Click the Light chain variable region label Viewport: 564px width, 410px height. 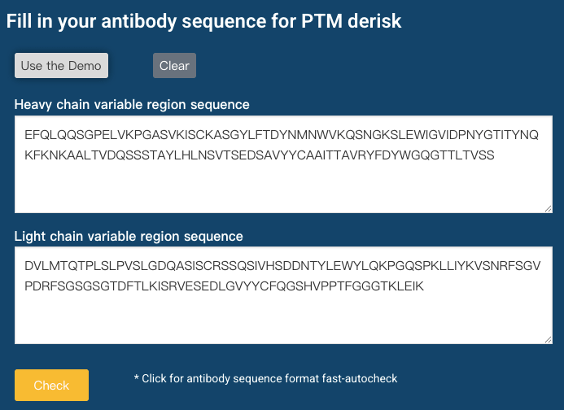tap(129, 237)
